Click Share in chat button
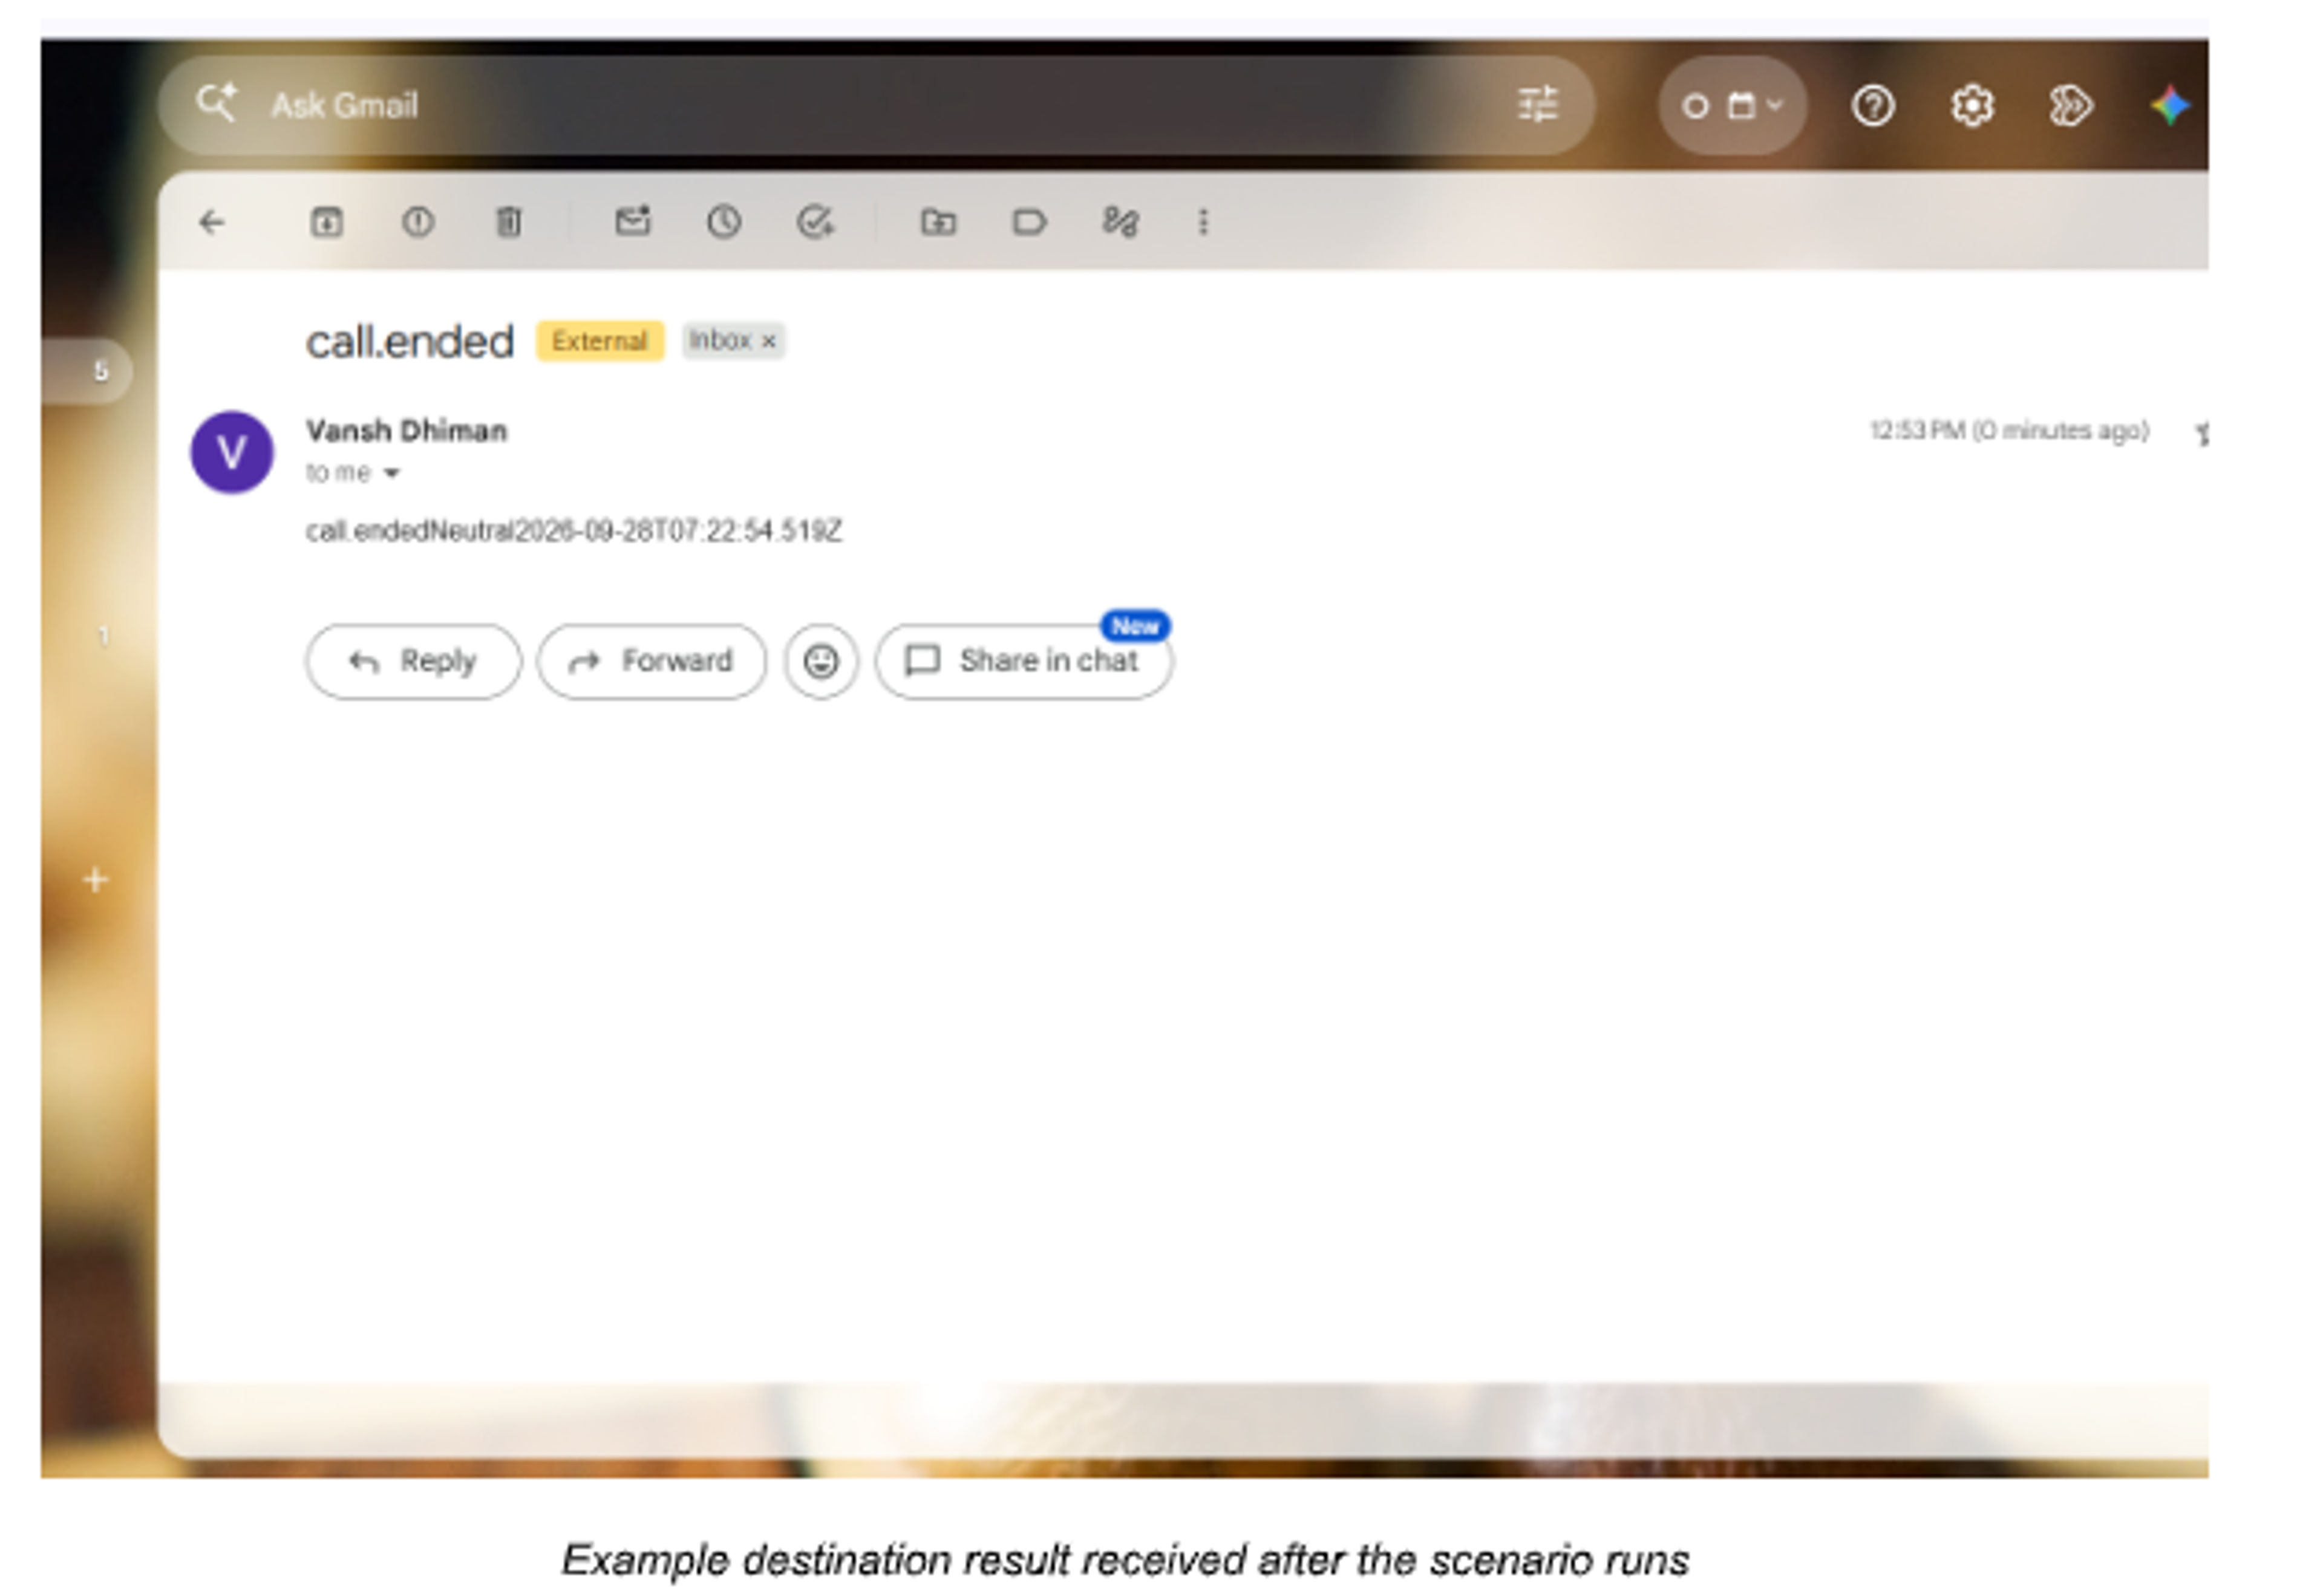The image size is (2323, 1596). click(1024, 662)
